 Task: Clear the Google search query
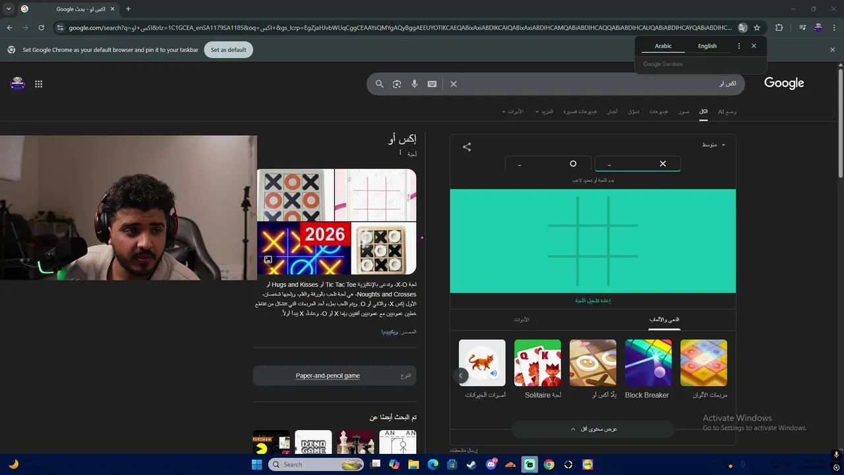454,84
